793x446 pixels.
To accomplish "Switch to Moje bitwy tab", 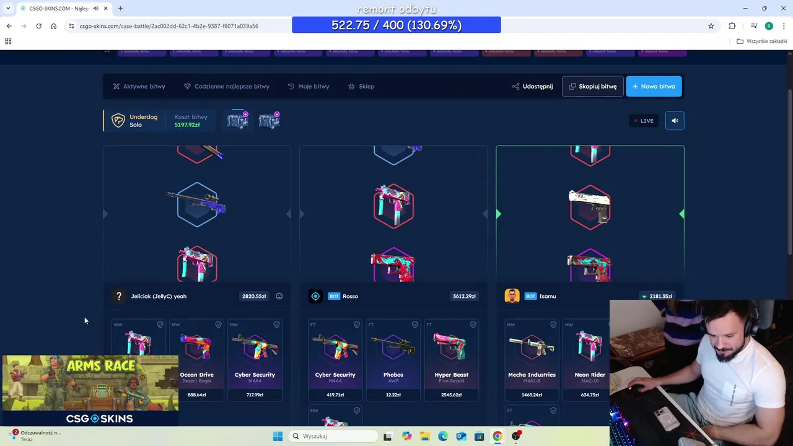I will point(309,86).
